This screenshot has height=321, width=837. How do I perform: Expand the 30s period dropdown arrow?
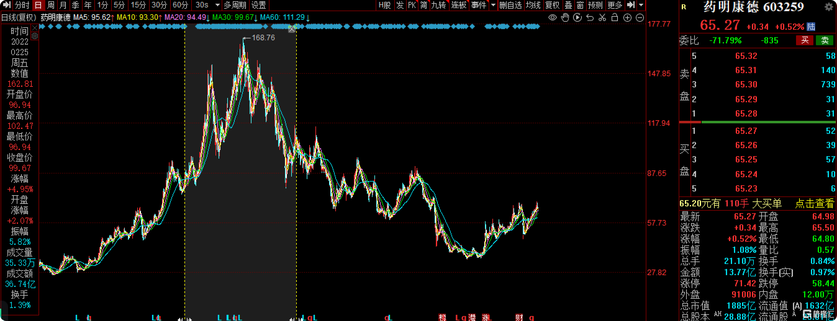point(218,5)
